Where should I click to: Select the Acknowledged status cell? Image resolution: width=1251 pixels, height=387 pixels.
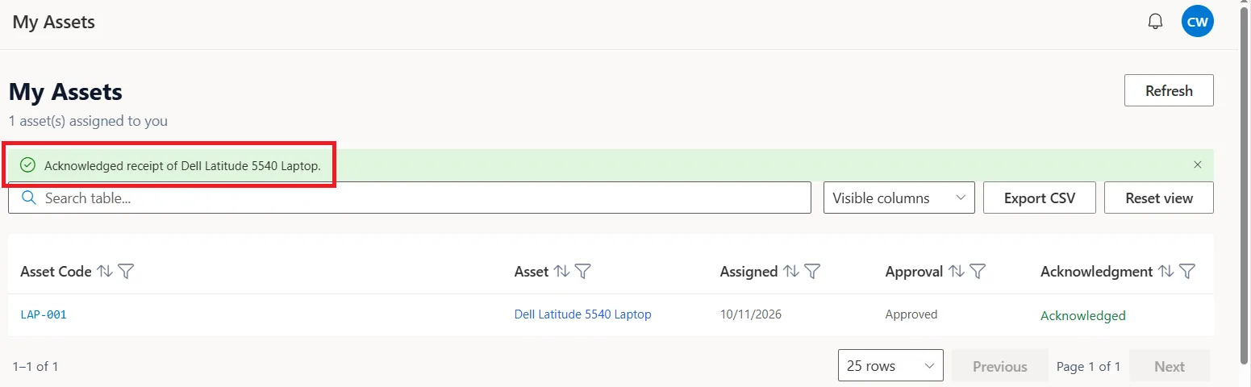(1083, 315)
